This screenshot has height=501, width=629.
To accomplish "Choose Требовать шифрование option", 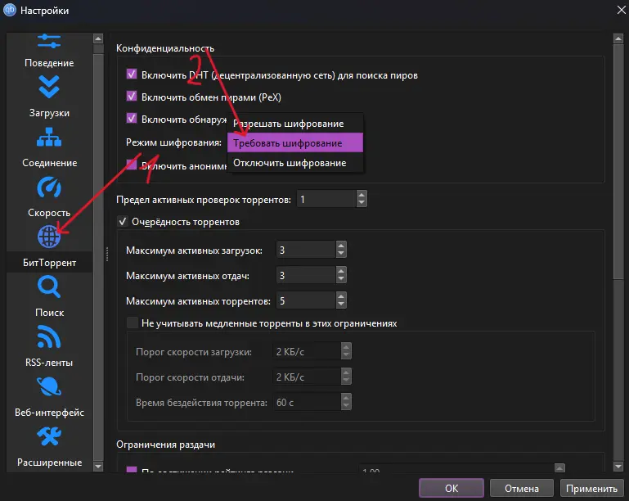I will pos(295,143).
